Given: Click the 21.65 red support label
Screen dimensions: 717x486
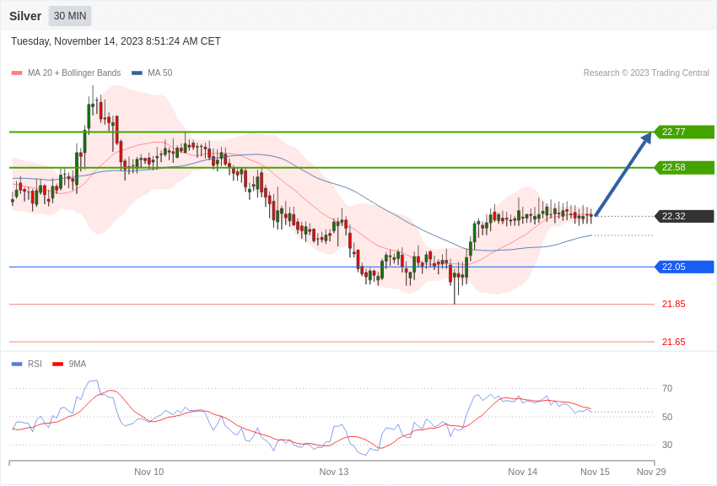Looking at the screenshot, I should pos(674,342).
